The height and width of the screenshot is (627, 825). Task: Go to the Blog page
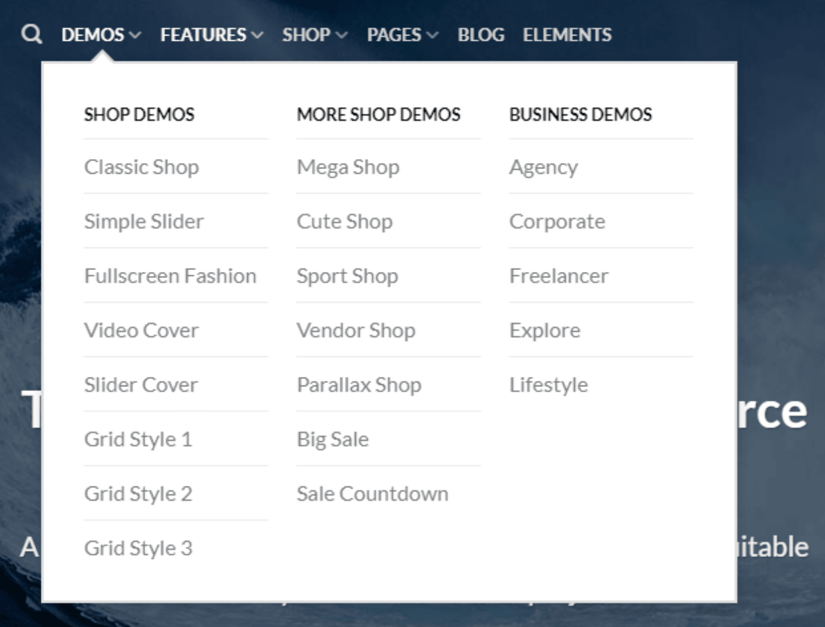[x=481, y=35]
